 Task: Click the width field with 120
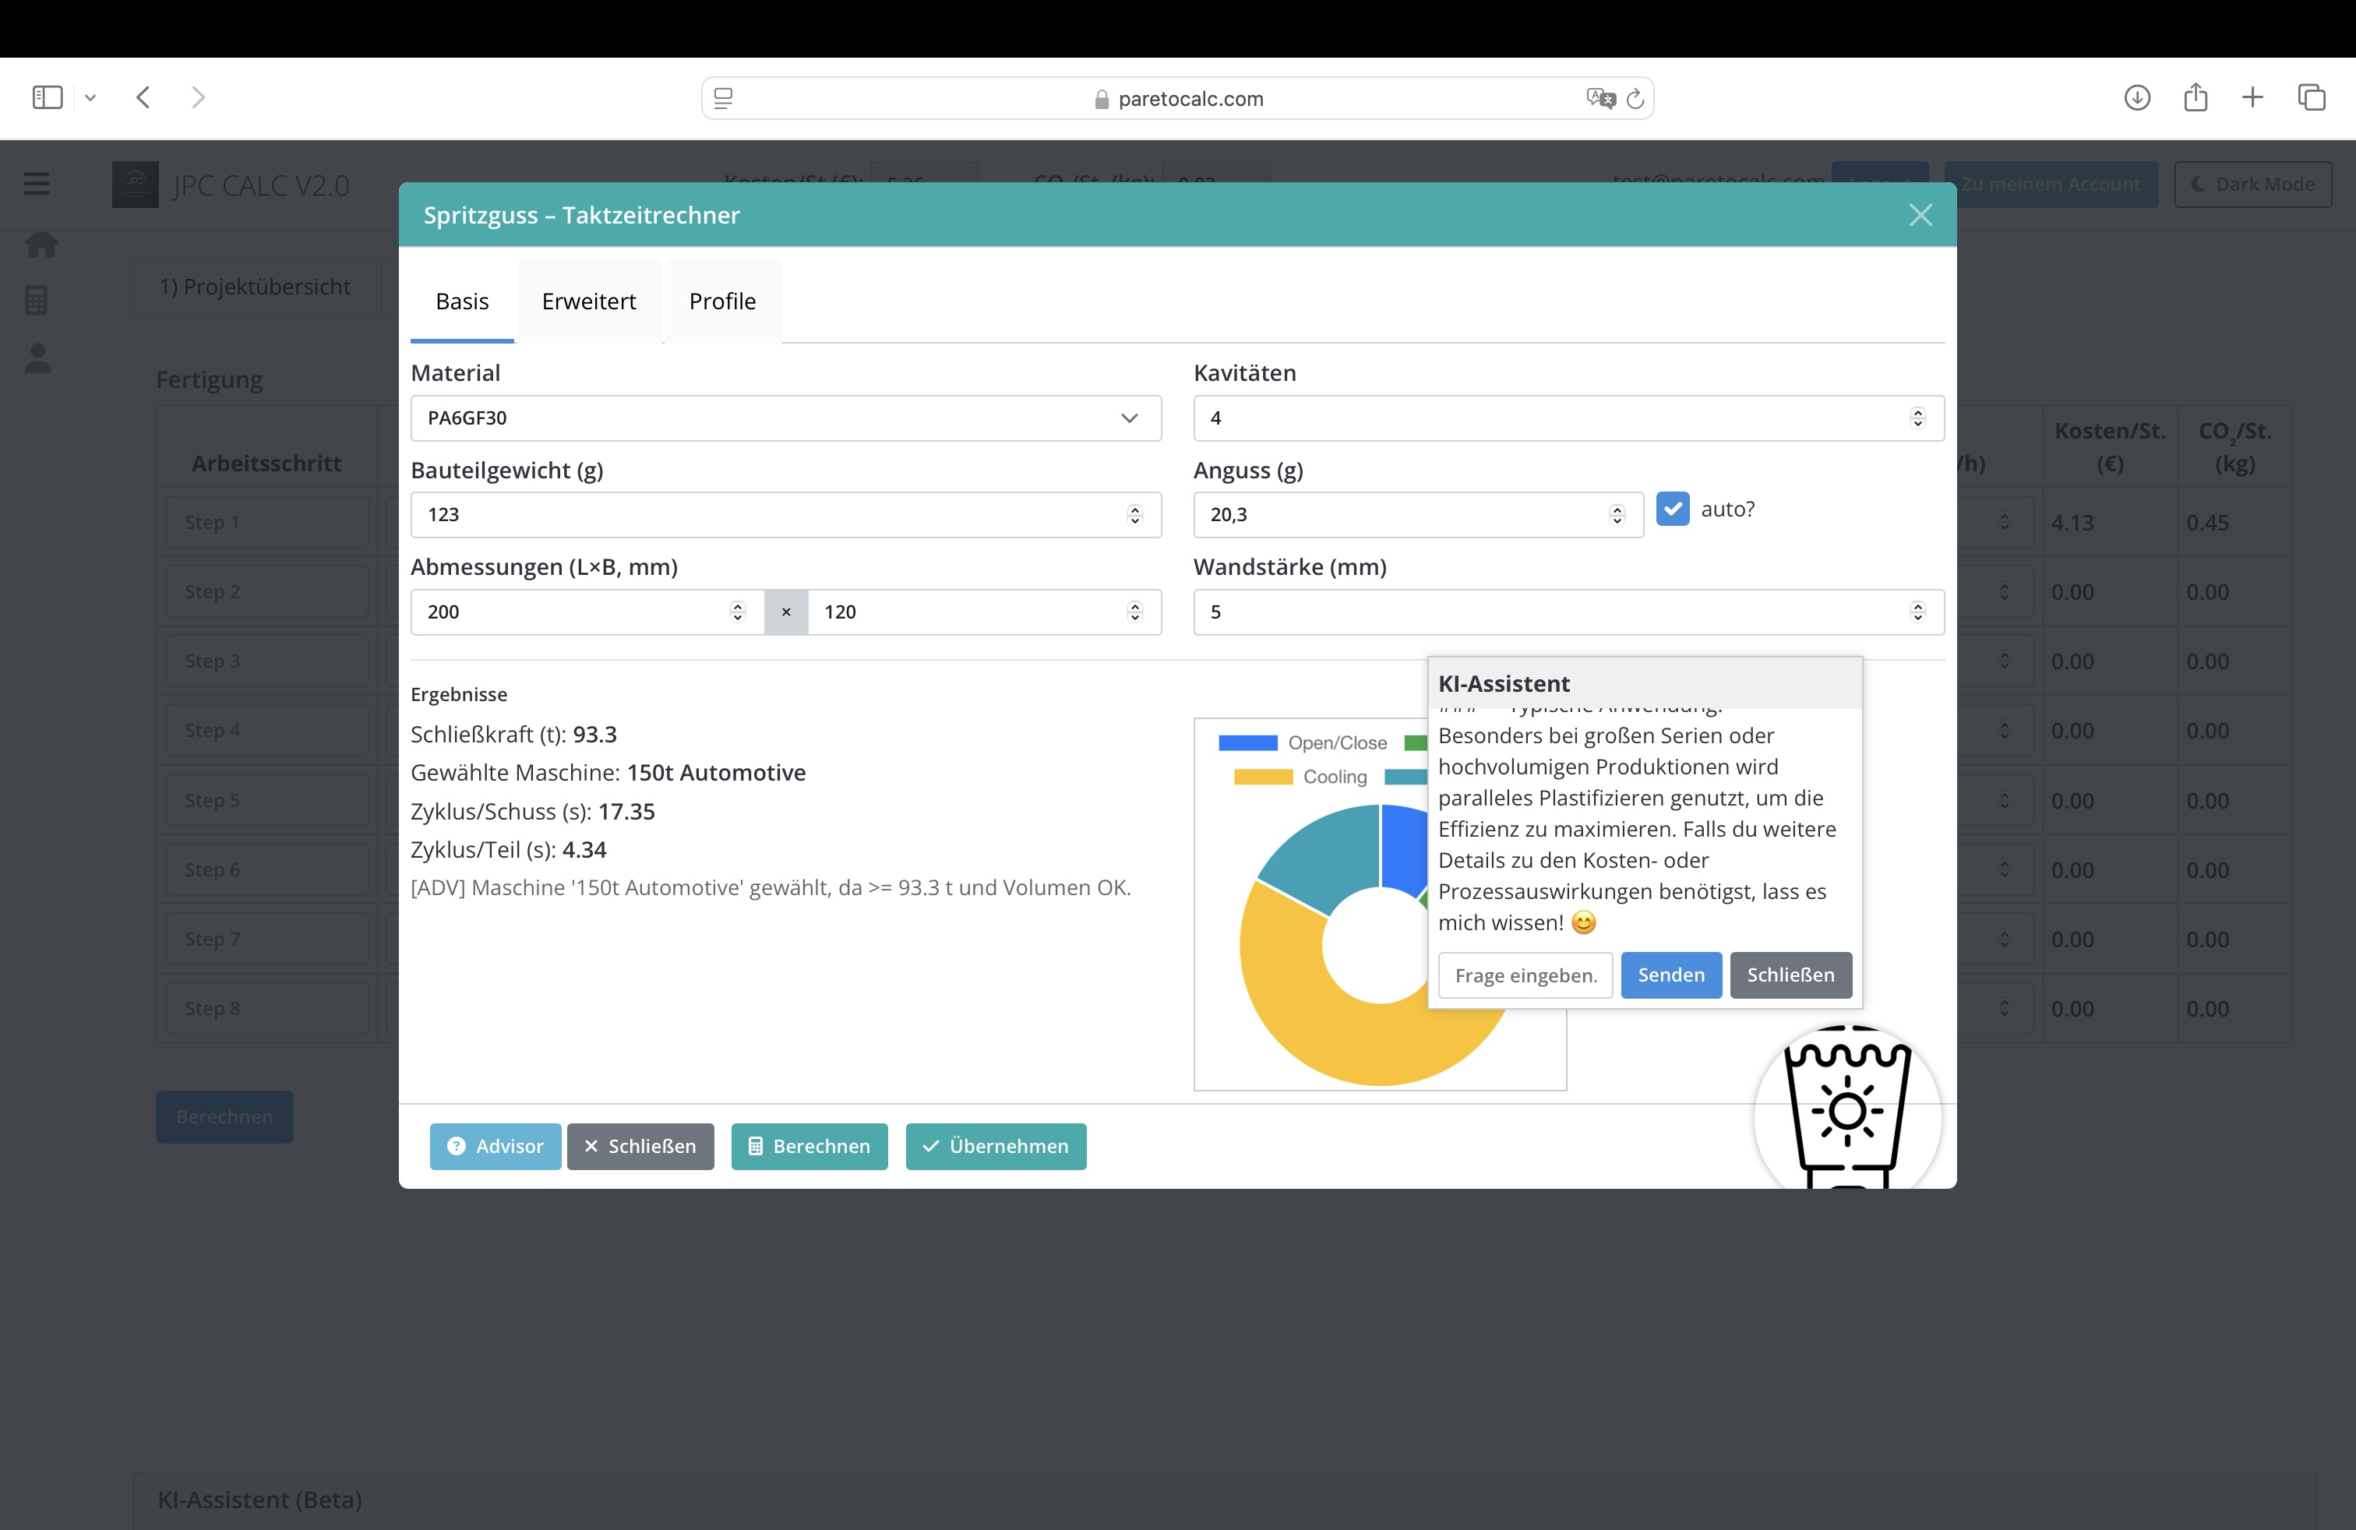point(985,612)
